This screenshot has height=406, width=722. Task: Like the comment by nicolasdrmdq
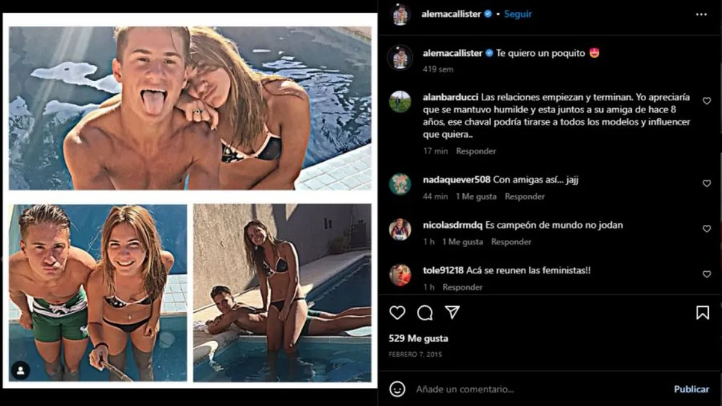[x=707, y=229]
